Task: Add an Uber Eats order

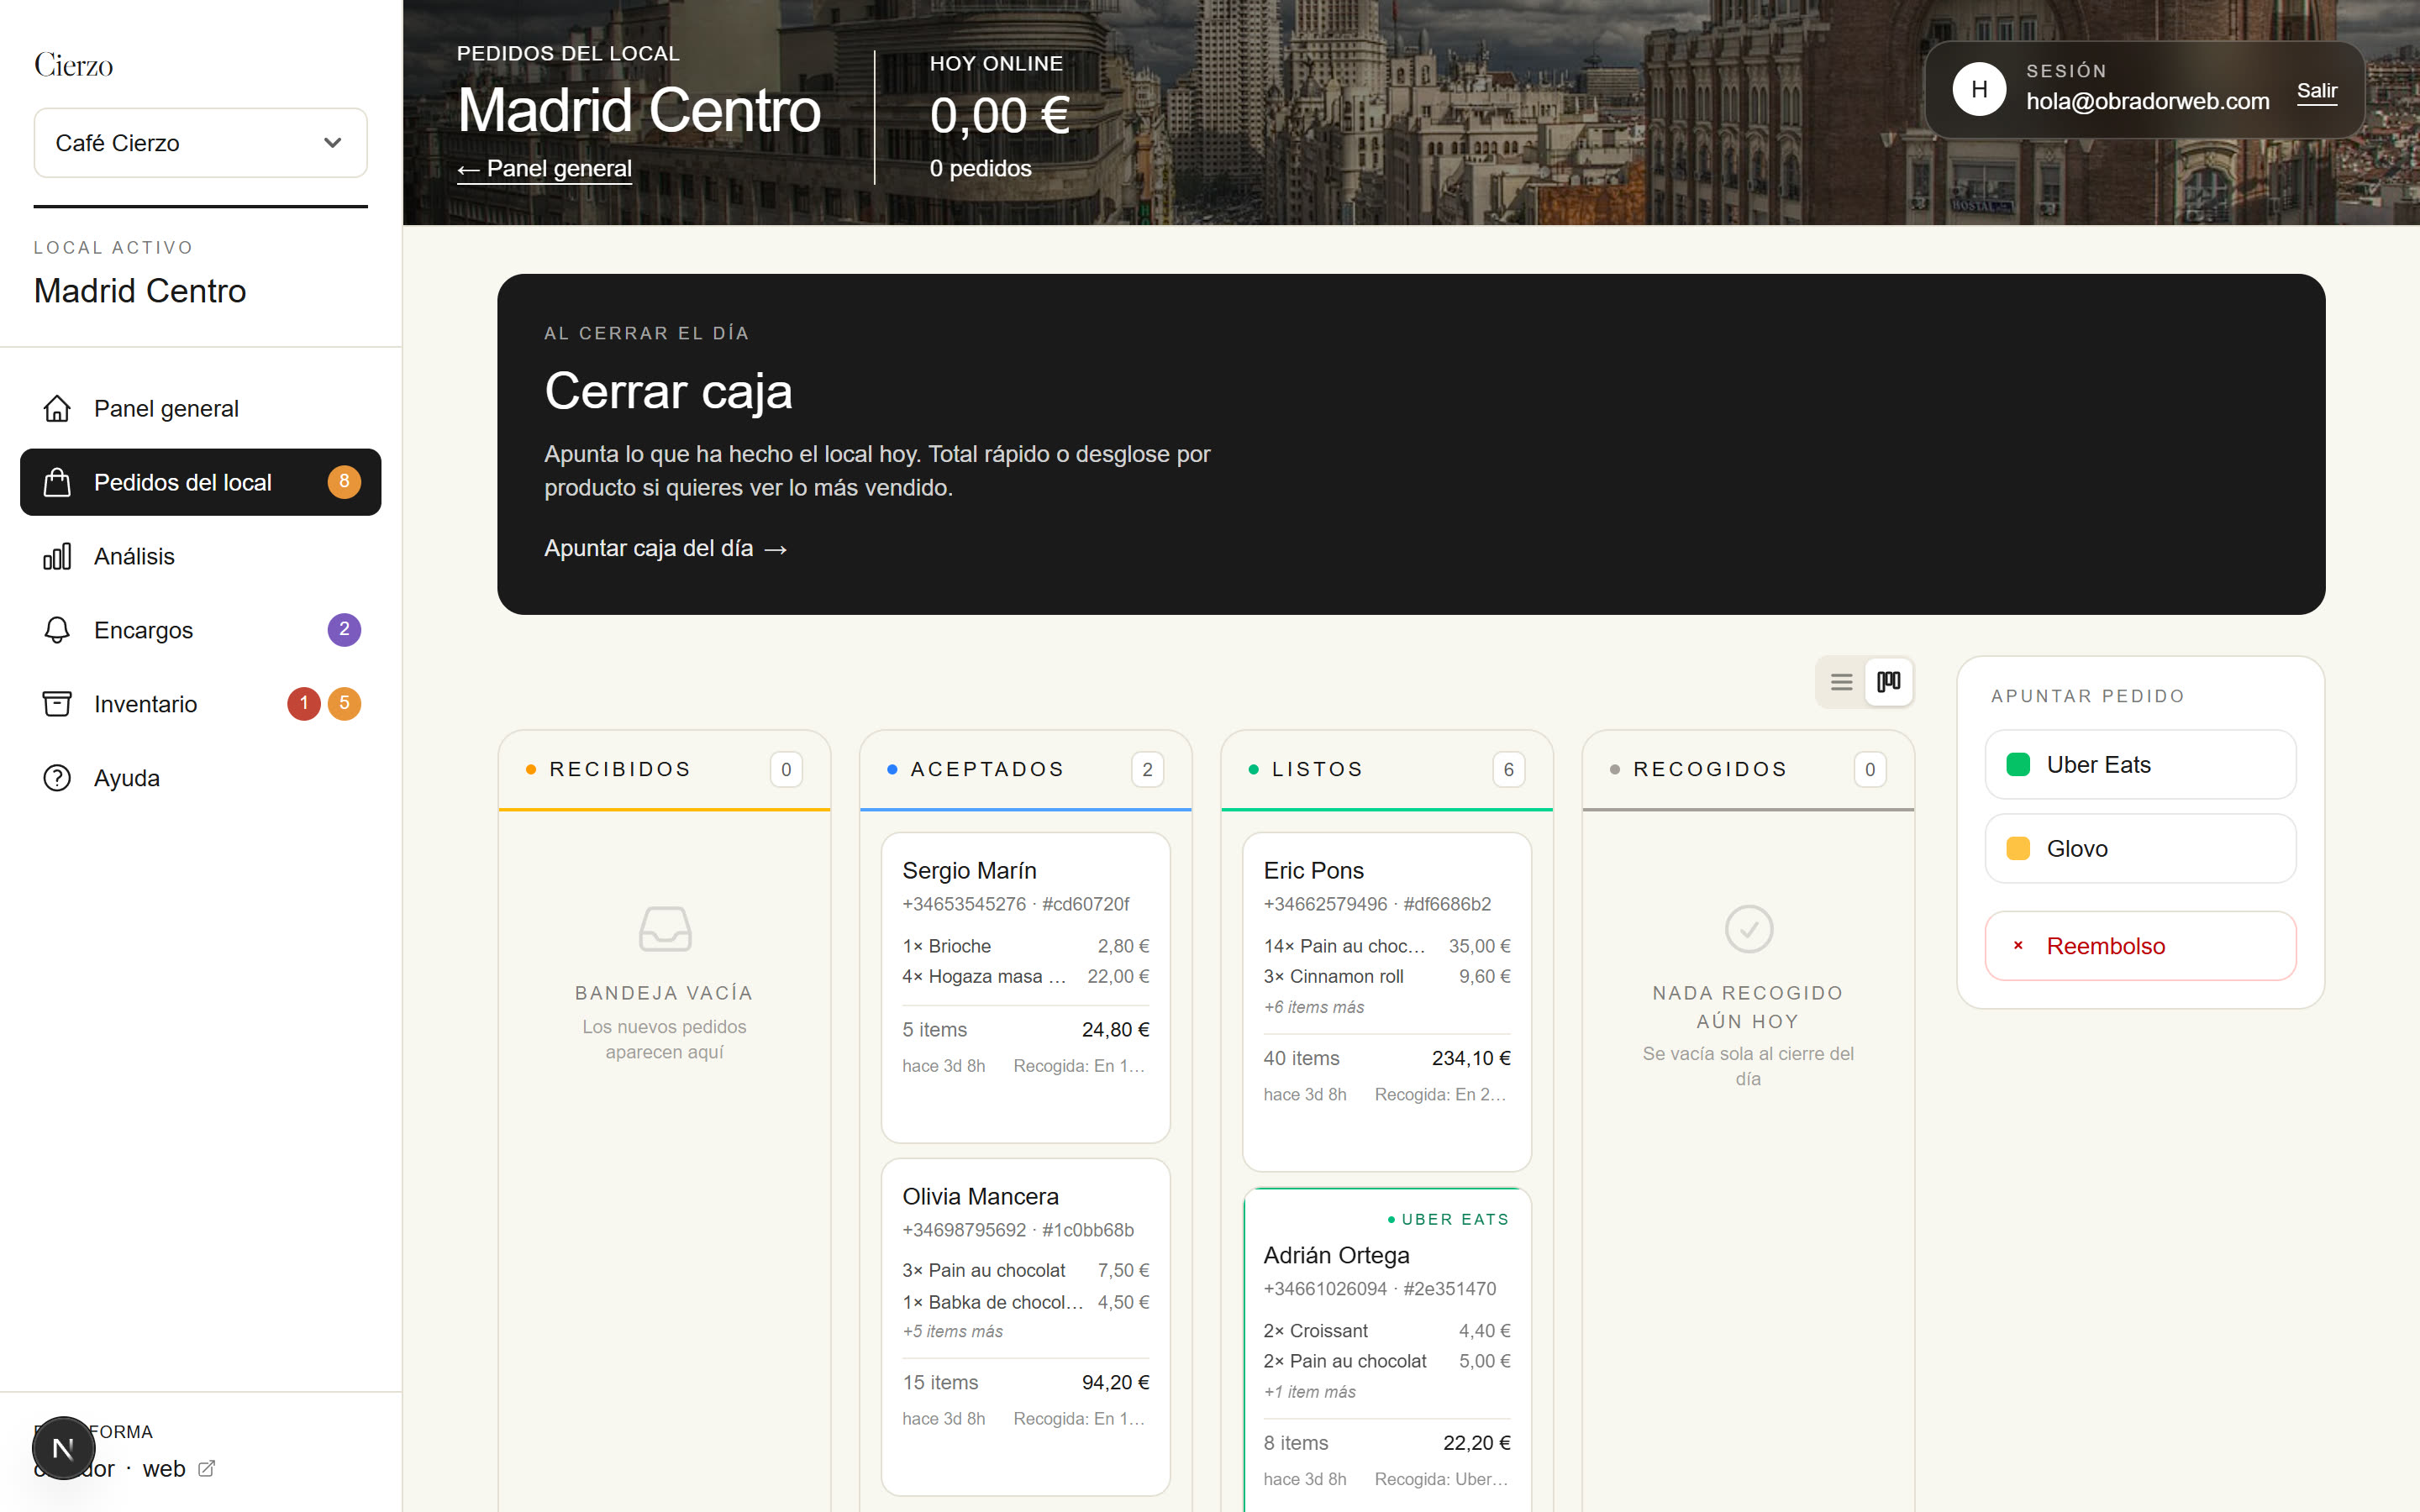Action: [2140, 765]
